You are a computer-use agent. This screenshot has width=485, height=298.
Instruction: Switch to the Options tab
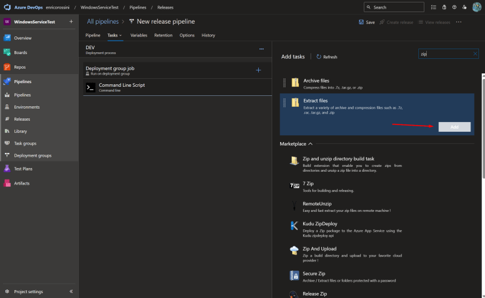click(x=187, y=35)
